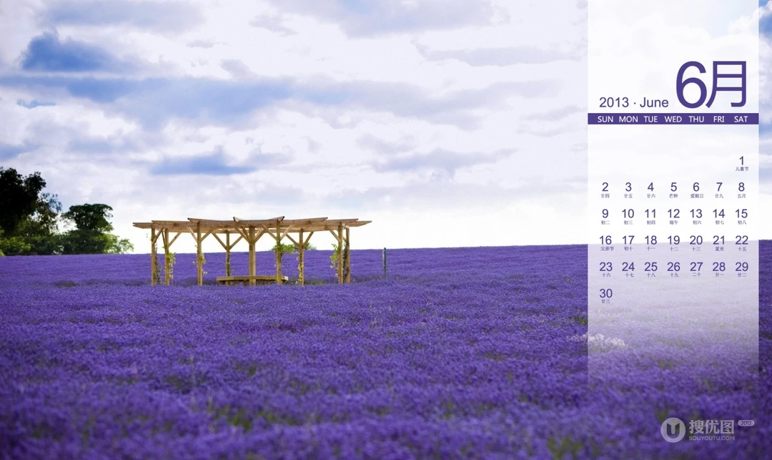
Task: Click calendar date 6
Action: click(x=696, y=190)
